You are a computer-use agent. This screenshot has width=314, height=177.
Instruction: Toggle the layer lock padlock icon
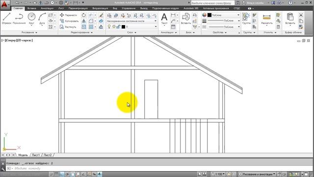pos(118,27)
